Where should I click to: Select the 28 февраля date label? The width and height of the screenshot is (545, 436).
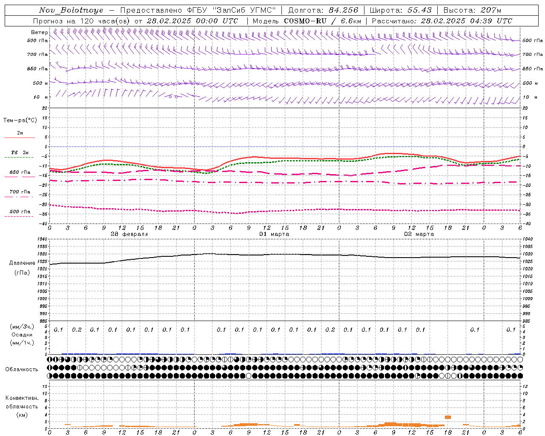click(x=129, y=234)
